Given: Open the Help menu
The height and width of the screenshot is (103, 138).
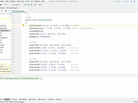Looking at the screenshot, I should [43, 1].
